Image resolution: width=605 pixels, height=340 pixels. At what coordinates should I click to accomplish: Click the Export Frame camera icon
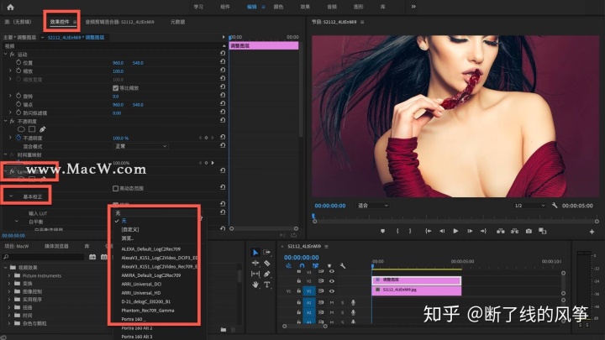click(529, 232)
